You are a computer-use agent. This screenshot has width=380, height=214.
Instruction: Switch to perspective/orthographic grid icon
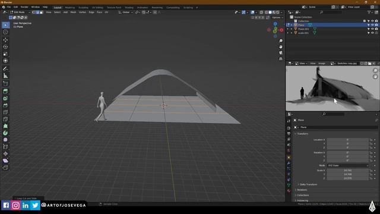pos(281,59)
